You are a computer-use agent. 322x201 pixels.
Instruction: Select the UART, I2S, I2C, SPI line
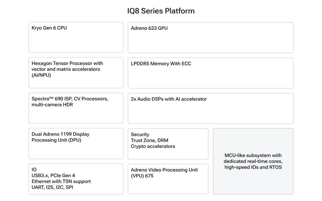pos(52,187)
